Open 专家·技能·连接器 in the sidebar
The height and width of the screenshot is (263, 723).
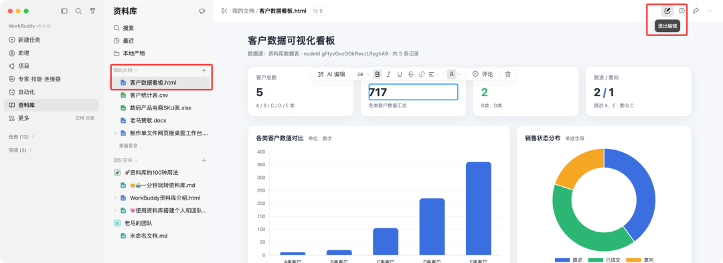click(51, 79)
